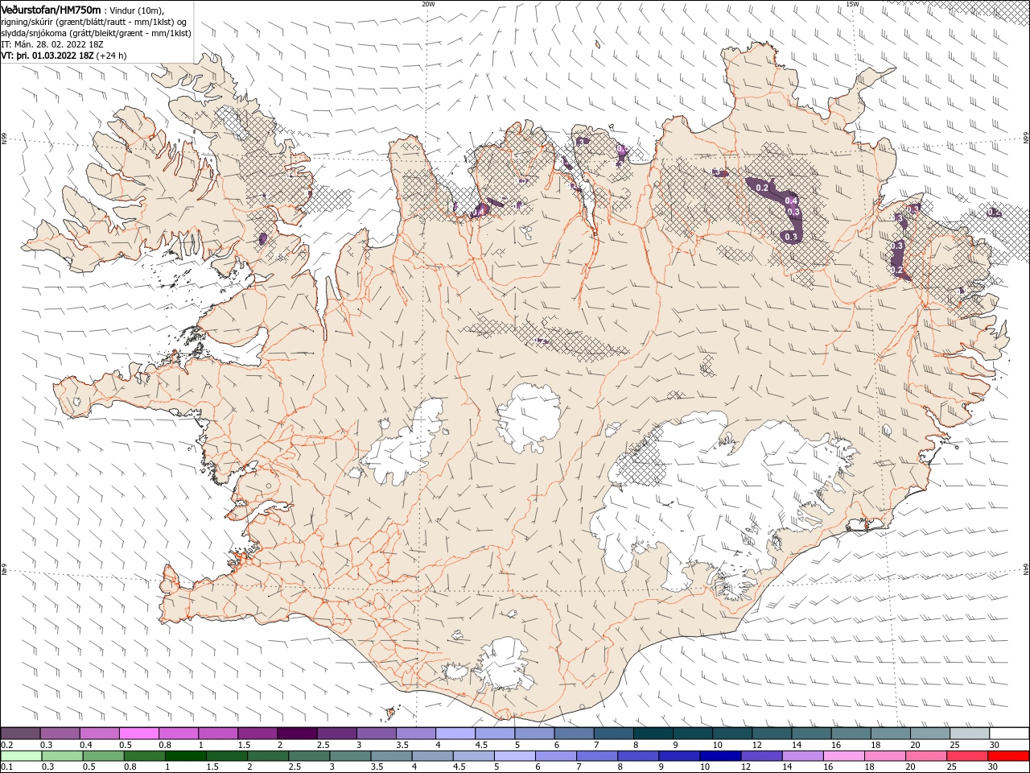Image resolution: width=1030 pixels, height=773 pixels.
Task: Pick the red-pink rain-legend swatch between 25 and 30
Action: click(966, 755)
